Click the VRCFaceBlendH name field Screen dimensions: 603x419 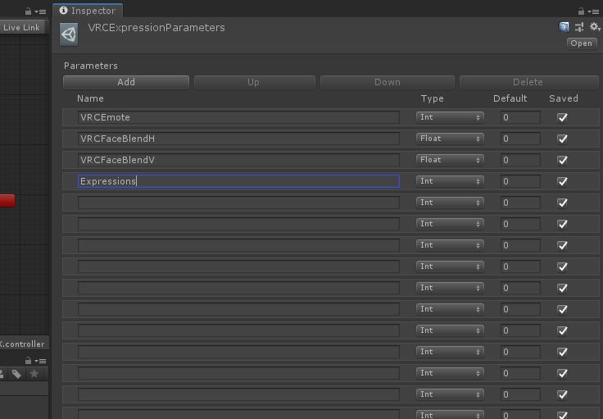click(x=238, y=139)
